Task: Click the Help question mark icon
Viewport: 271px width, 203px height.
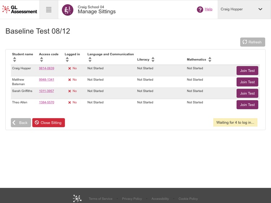Action: point(200,9)
